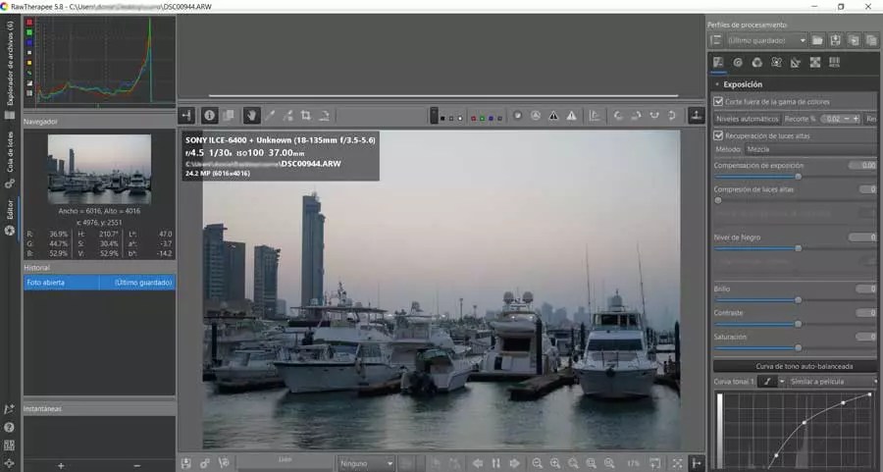Image resolution: width=883 pixels, height=472 pixels.
Task: Adjust the Nivel de Negro slider
Action: point(798,248)
